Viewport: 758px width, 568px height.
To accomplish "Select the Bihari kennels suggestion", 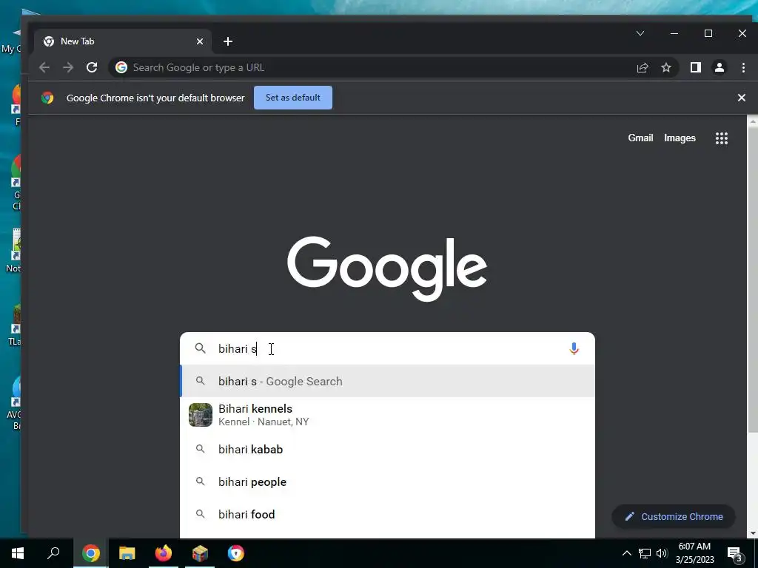I will (x=387, y=415).
